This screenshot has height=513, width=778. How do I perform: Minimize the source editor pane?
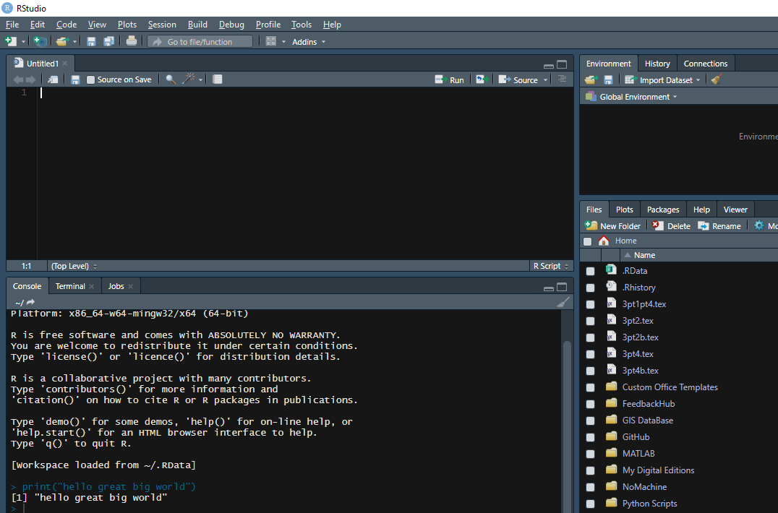[x=548, y=66]
